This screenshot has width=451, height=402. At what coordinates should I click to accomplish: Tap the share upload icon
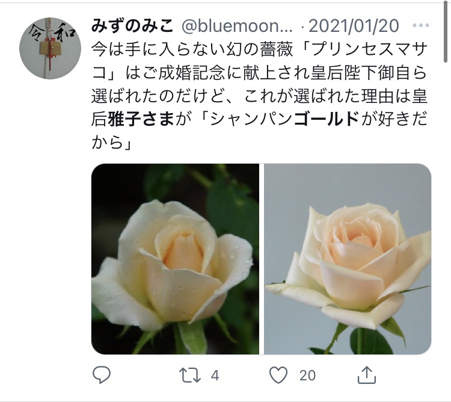tap(367, 375)
